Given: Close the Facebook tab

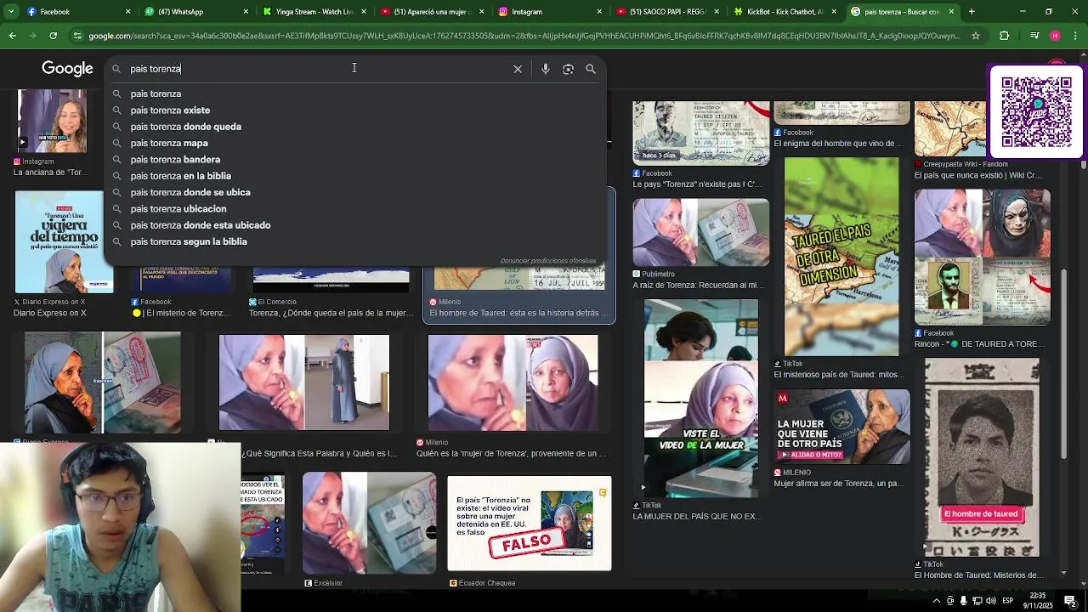Looking at the screenshot, I should click(x=128, y=12).
